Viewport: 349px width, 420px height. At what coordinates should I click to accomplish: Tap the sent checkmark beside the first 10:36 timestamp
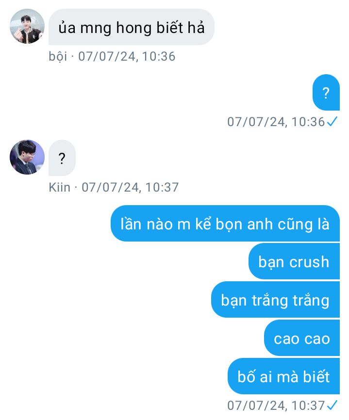coord(332,122)
